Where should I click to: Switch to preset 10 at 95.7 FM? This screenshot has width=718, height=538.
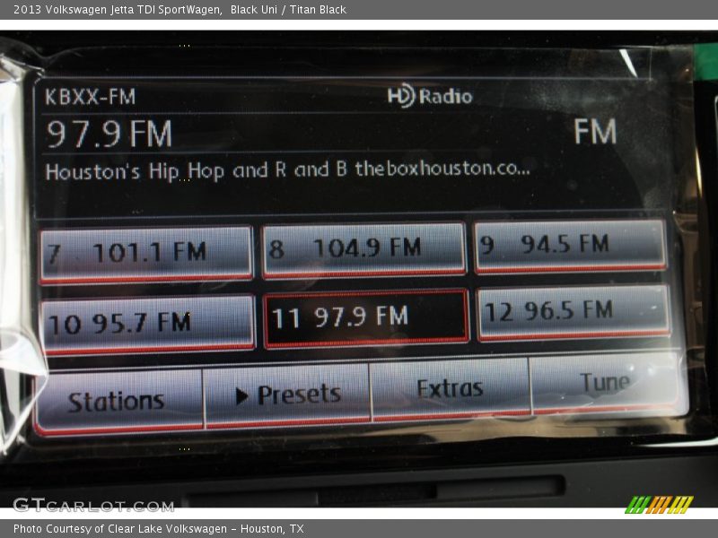pos(148,323)
